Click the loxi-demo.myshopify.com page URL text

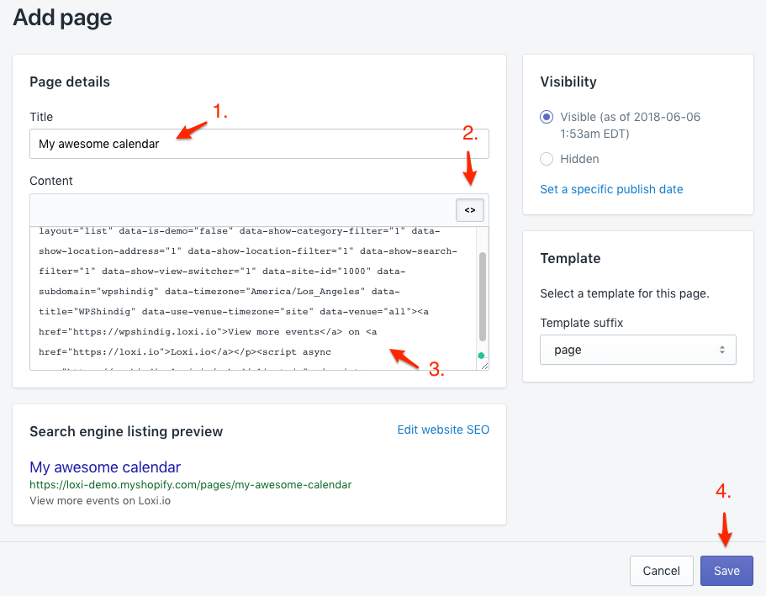coord(191,484)
